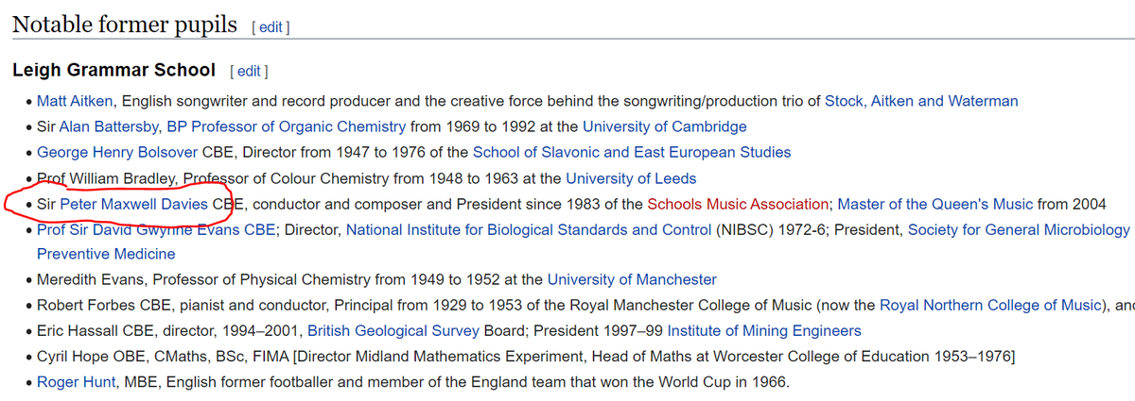Viewport: 1135px width, 401px height.
Task: Open Royal Northern College of Music link
Action: 991,305
